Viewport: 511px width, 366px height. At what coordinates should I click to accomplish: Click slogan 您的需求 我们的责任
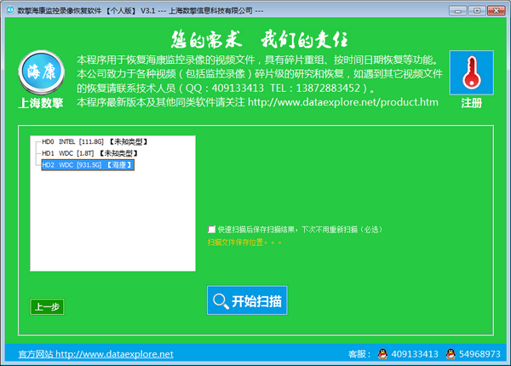point(260,39)
